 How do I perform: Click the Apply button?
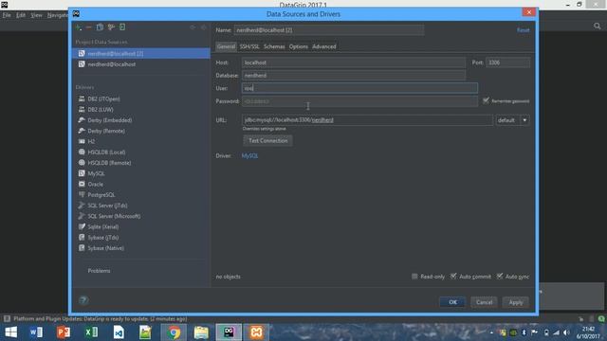point(516,302)
